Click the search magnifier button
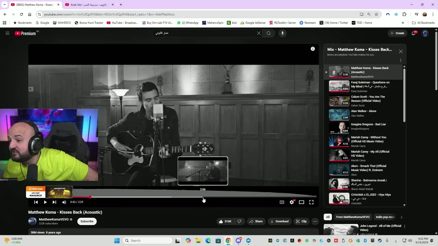438x246 pixels. (x=269, y=33)
